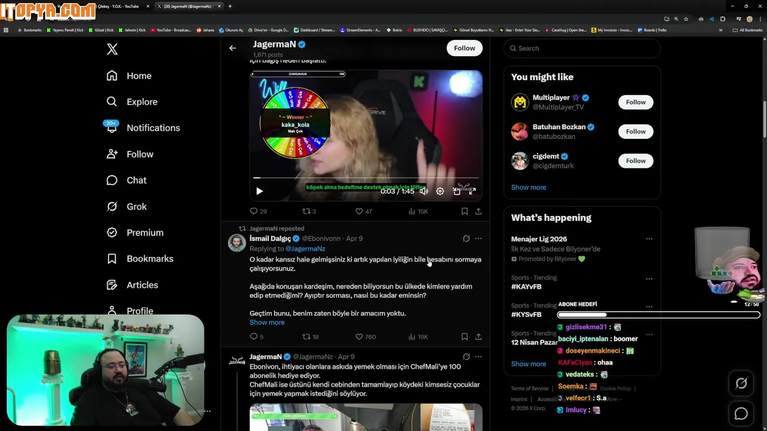Open more options on İsmail Dalgıç's tweet
This screenshot has height=431, width=767.
tap(478, 238)
